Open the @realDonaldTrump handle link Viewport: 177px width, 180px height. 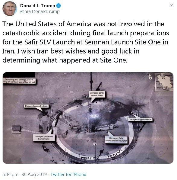[40, 11]
